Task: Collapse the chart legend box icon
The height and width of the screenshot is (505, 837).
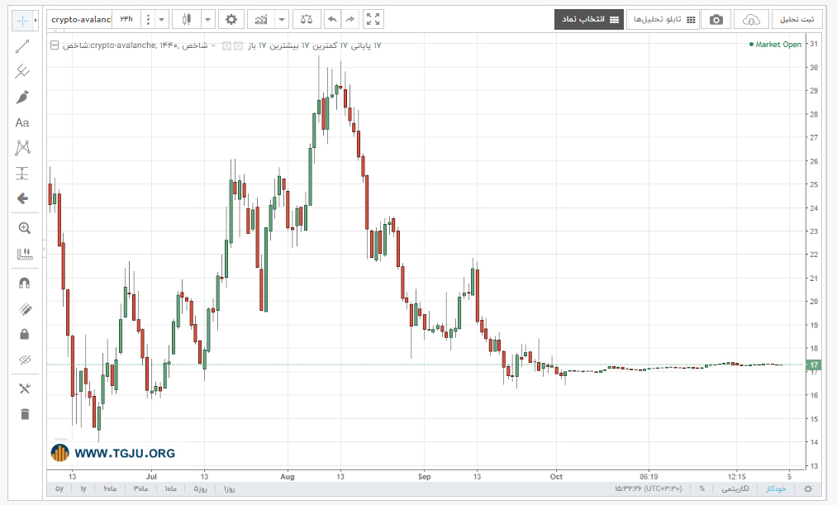Action: click(x=55, y=45)
